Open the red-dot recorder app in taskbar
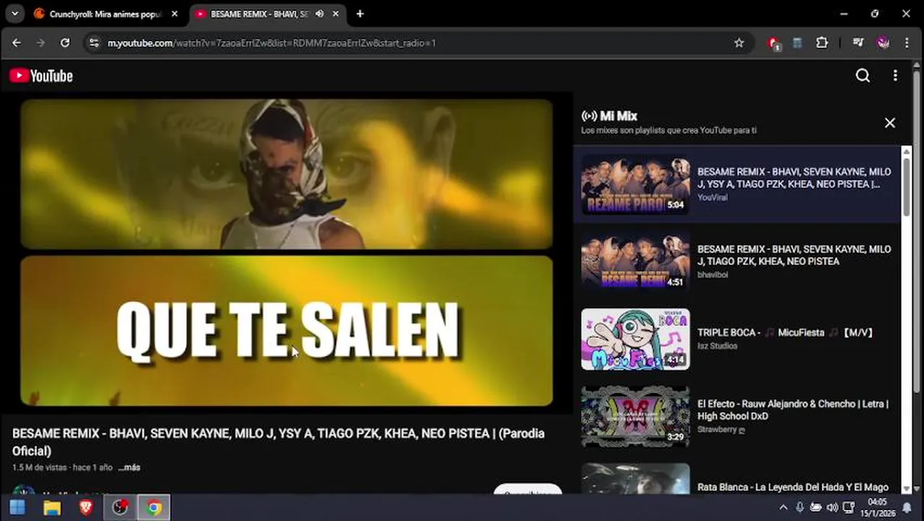The width and height of the screenshot is (924, 521). (120, 507)
